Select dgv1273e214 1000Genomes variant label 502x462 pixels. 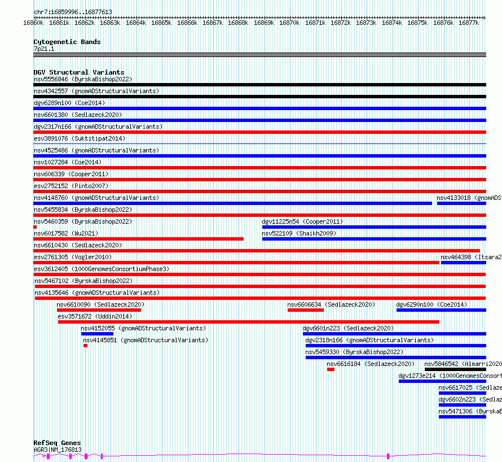[x=450, y=376]
